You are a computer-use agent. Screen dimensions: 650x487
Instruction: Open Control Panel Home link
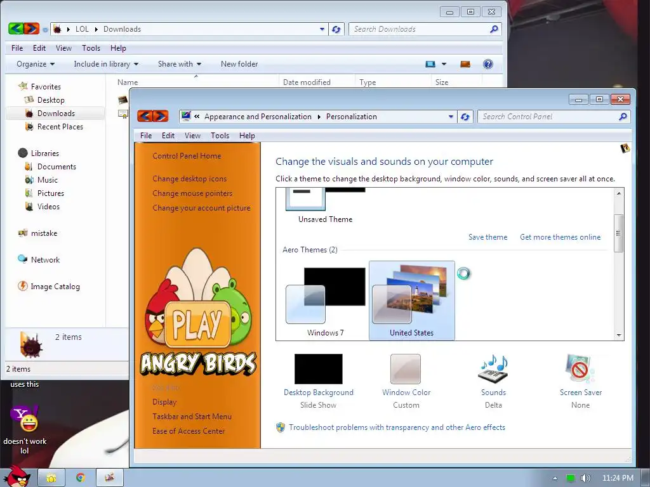[x=187, y=156]
